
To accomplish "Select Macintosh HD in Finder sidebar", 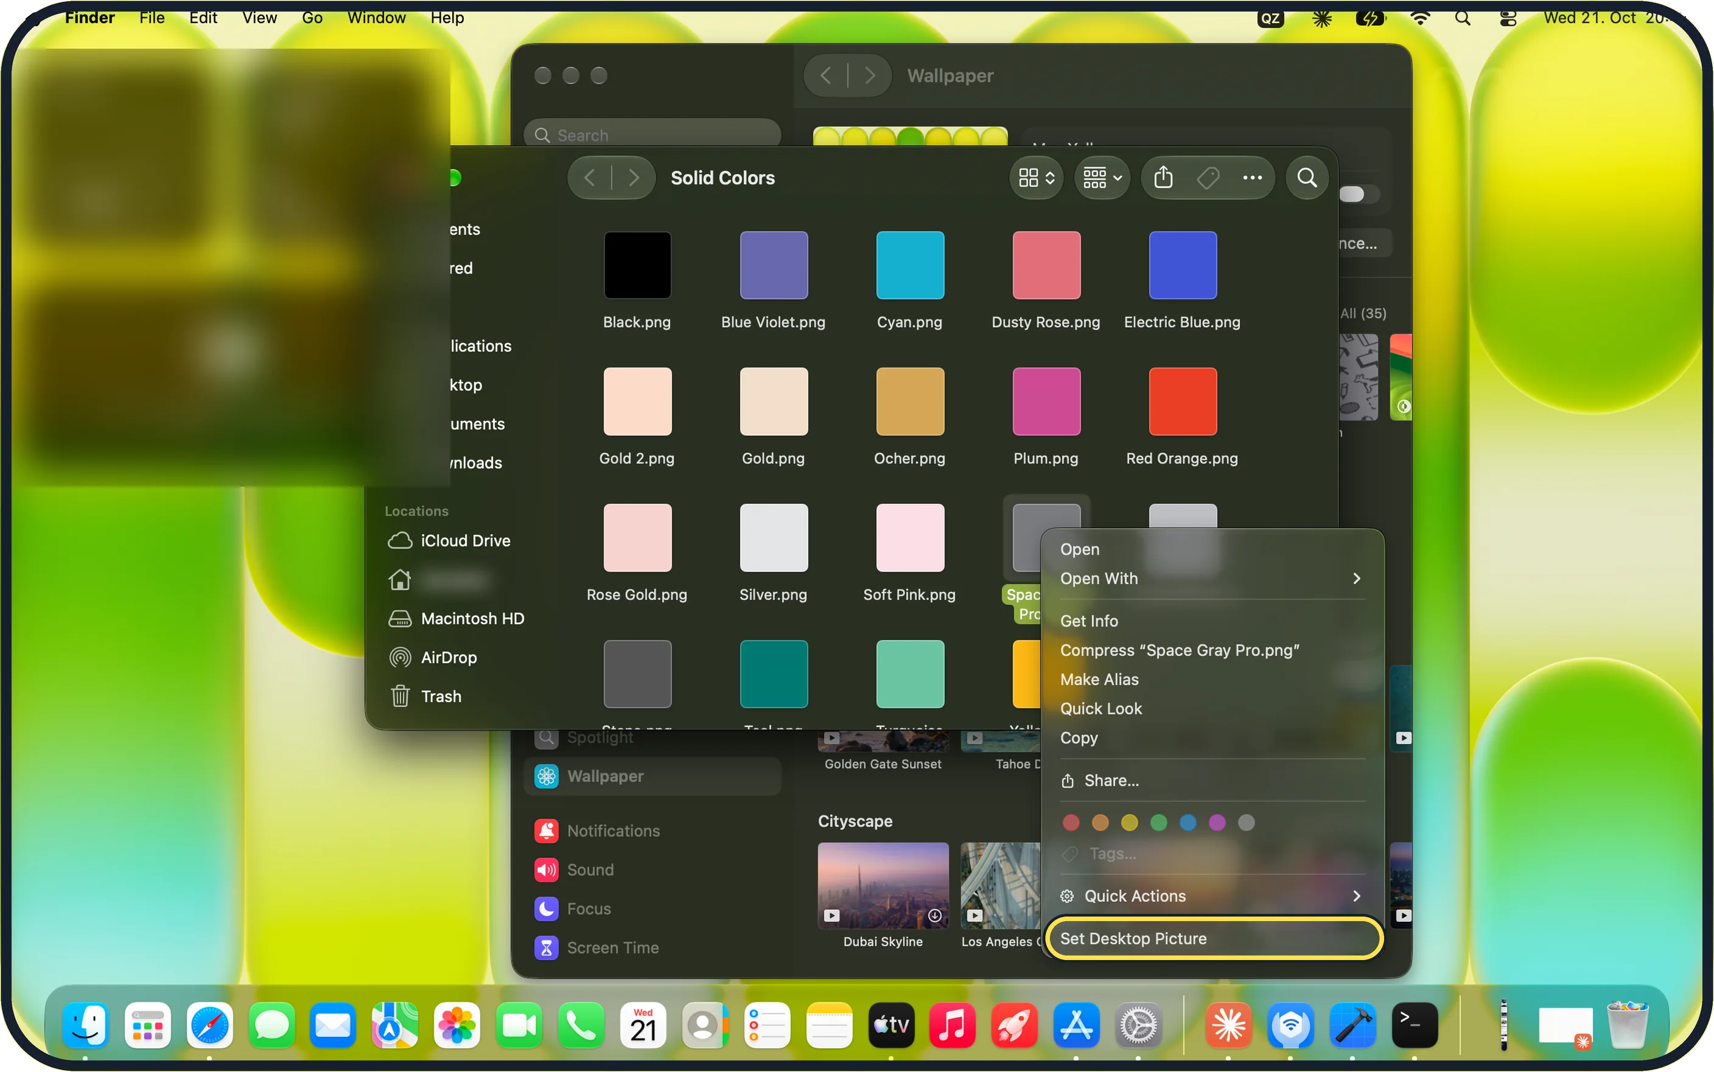I will (x=472, y=618).
